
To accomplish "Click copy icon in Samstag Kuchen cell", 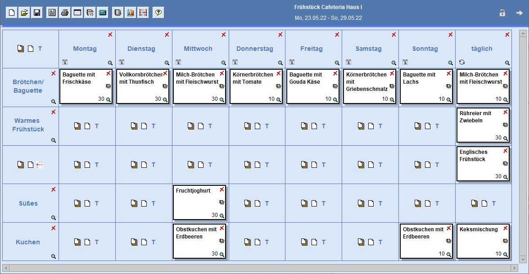I will (x=361, y=242).
